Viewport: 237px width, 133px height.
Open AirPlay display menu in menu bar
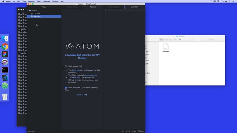click(x=214, y=1)
